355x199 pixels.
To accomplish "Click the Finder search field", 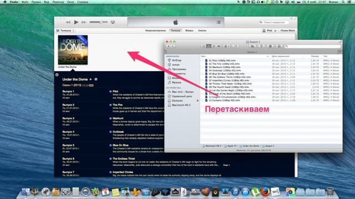I will click(x=312, y=46).
